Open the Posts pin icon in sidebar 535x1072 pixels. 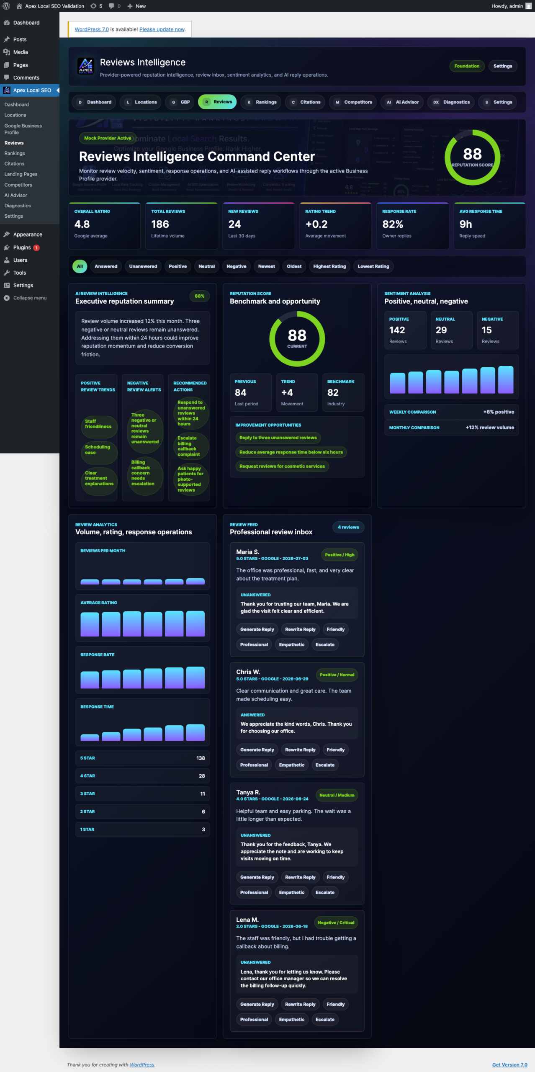tap(7, 39)
